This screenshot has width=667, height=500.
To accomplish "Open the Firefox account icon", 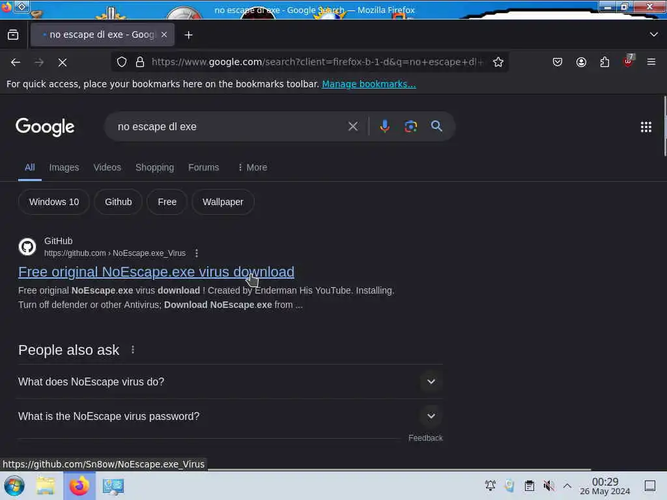I will click(581, 62).
